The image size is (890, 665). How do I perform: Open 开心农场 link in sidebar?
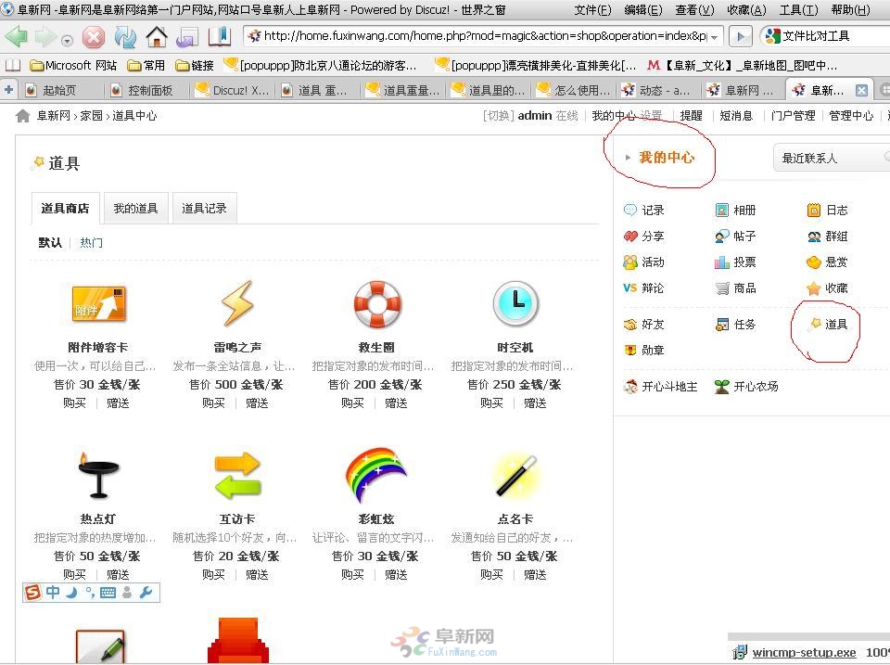tap(755, 387)
